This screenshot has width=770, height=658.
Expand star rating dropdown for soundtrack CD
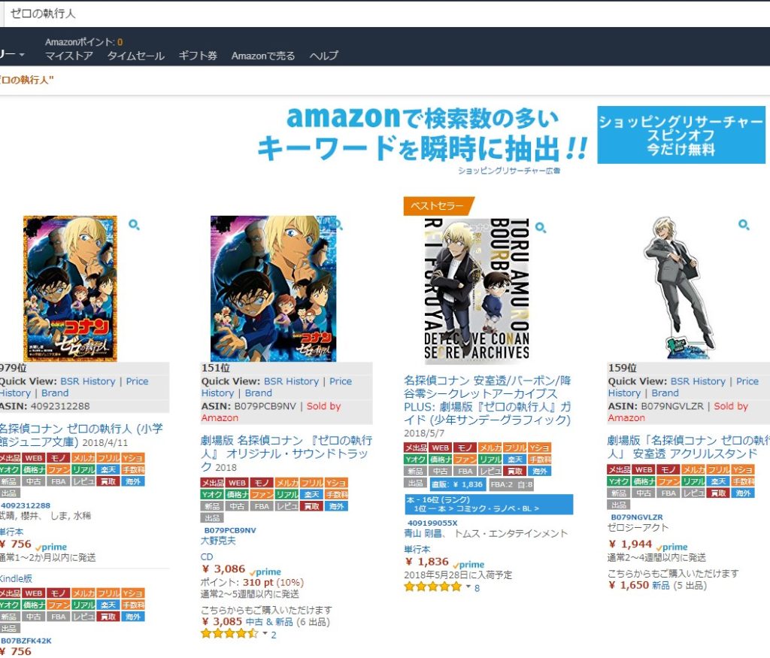pos(265,633)
